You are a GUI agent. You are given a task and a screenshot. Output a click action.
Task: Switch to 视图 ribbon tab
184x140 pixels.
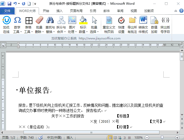(134, 11)
